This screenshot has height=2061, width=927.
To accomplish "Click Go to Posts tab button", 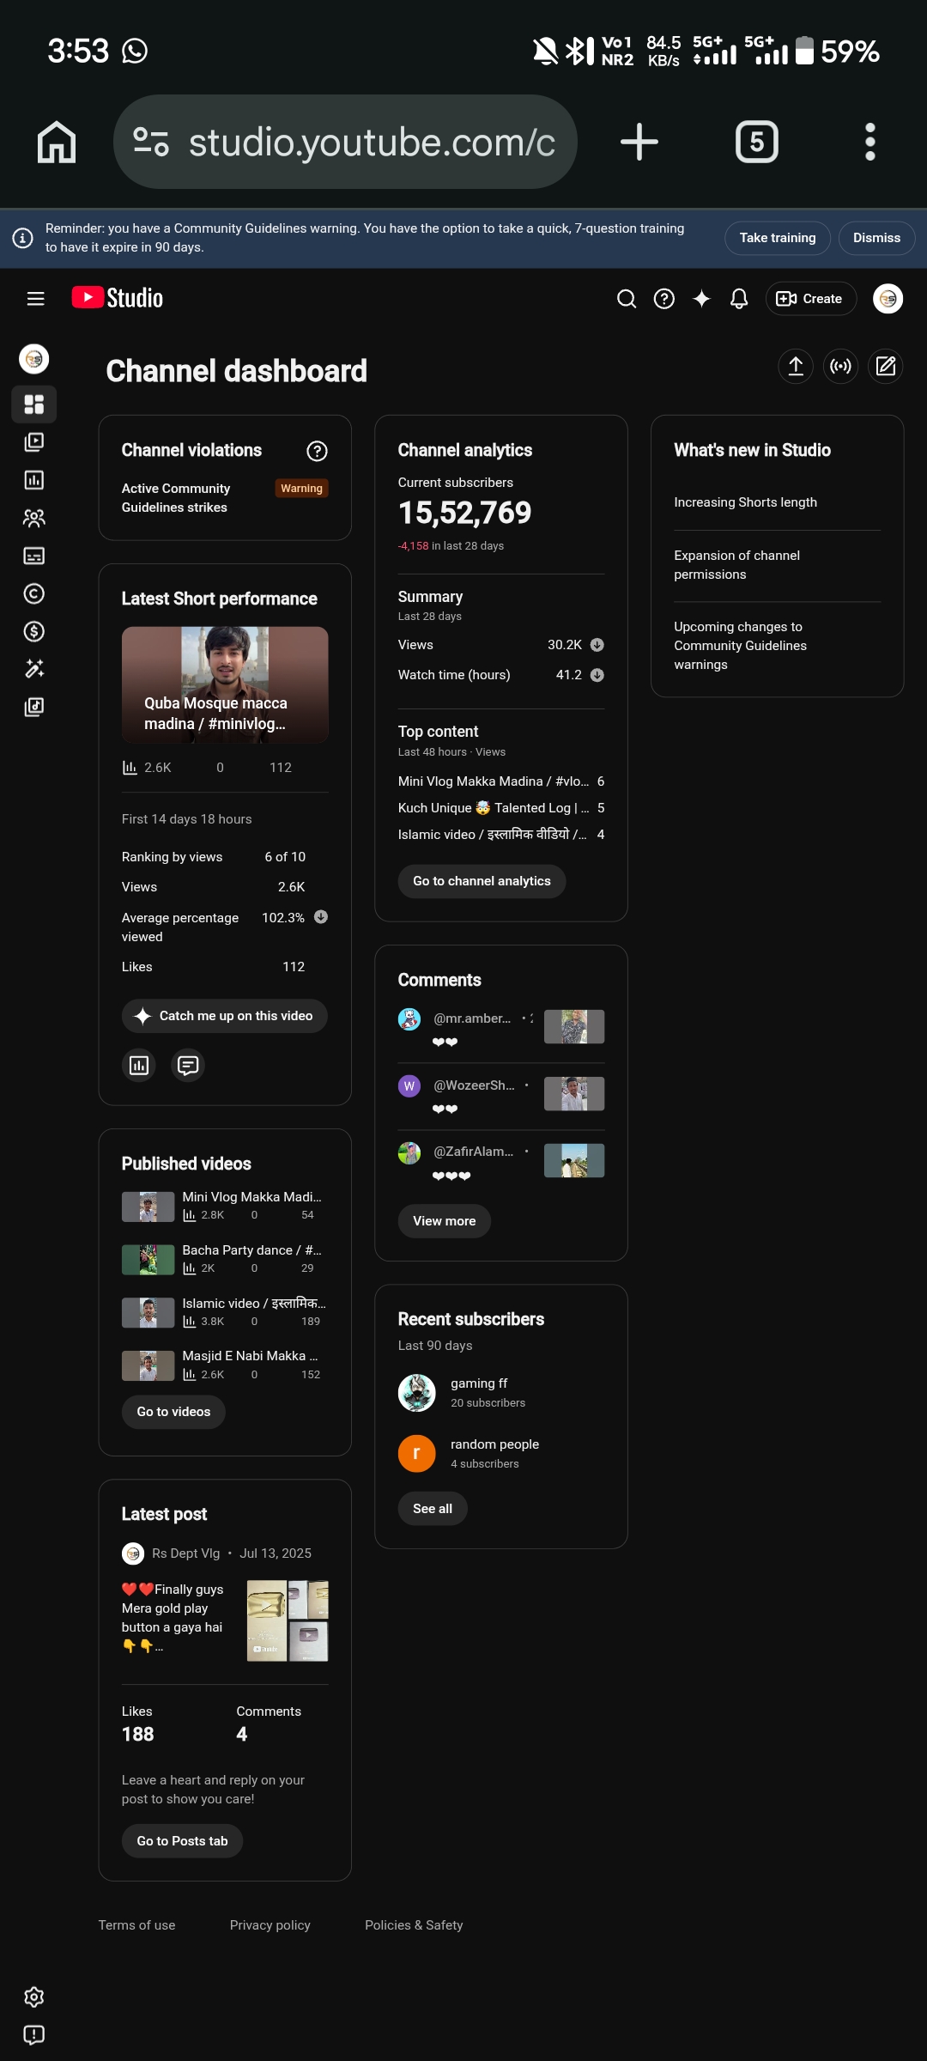I will tap(182, 1841).
